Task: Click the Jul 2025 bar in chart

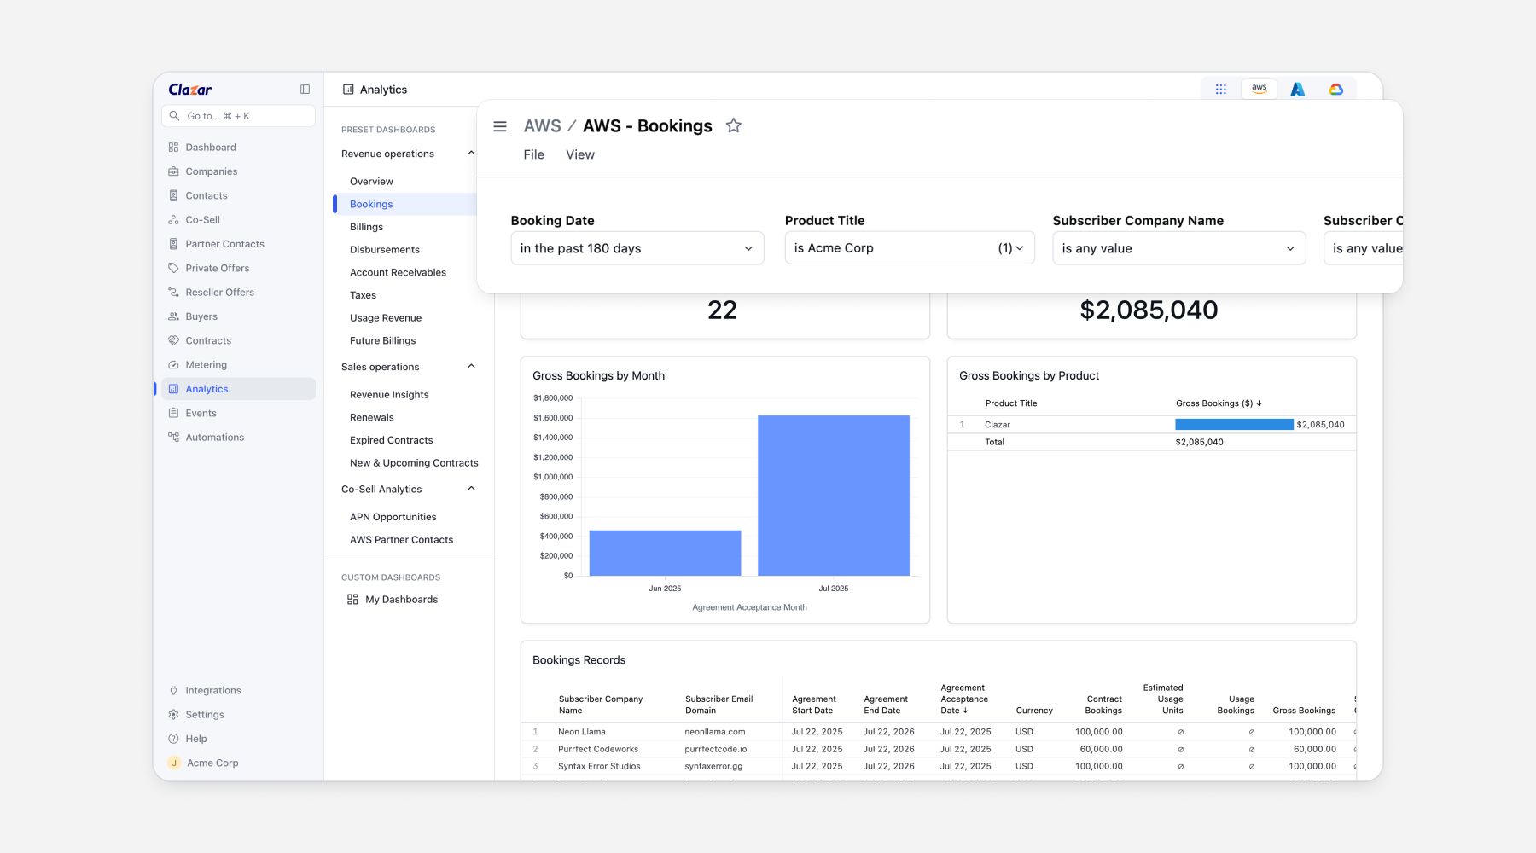Action: tap(834, 496)
